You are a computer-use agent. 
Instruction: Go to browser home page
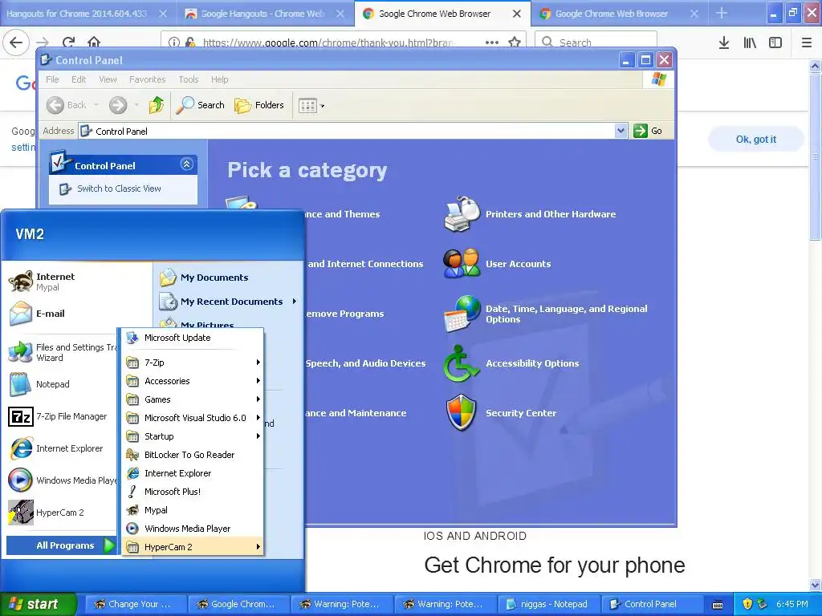point(94,43)
